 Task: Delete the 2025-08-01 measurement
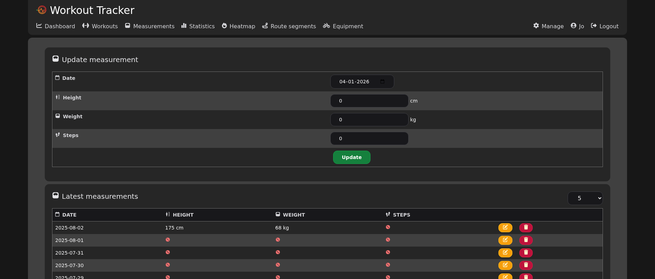tap(526, 240)
